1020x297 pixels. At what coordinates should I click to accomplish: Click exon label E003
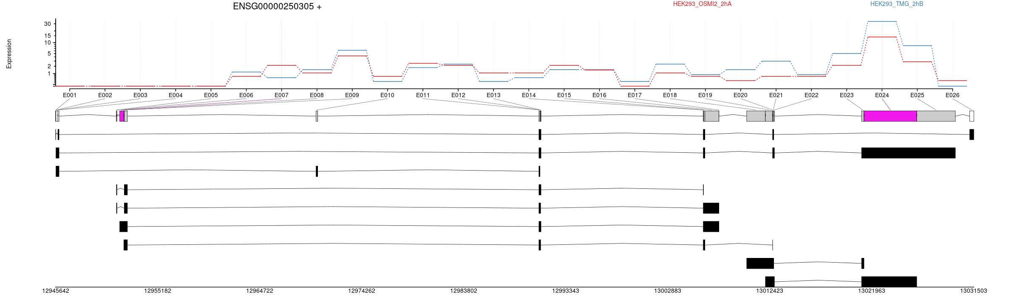point(140,95)
